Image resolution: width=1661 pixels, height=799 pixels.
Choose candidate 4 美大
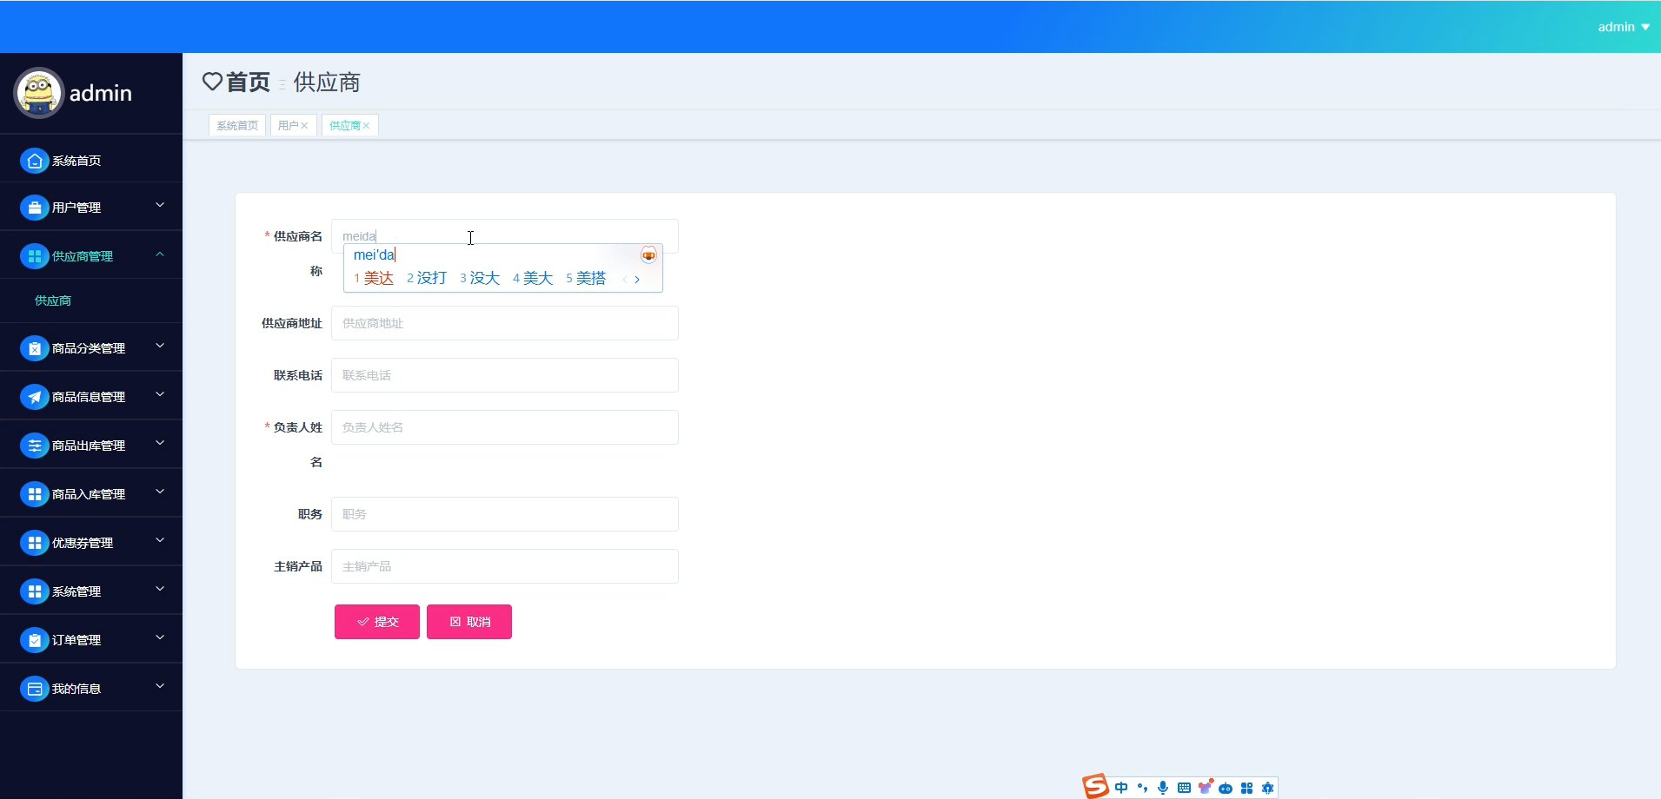click(533, 278)
